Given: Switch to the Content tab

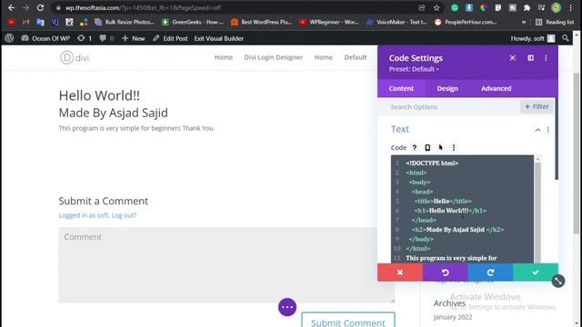Looking at the screenshot, I should 401,88.
